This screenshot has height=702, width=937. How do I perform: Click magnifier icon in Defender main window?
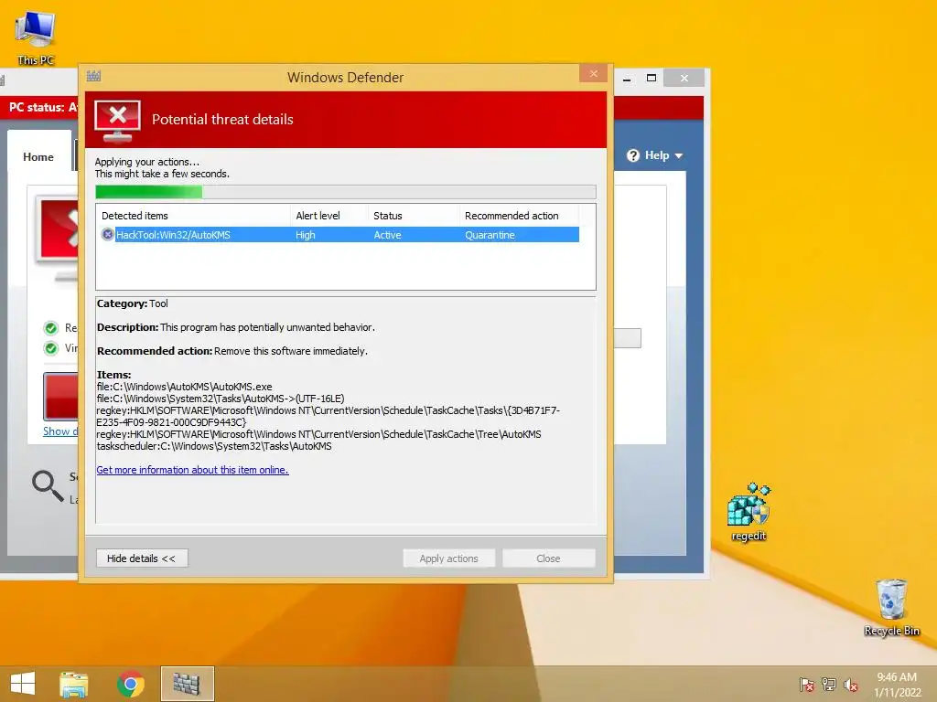48,485
